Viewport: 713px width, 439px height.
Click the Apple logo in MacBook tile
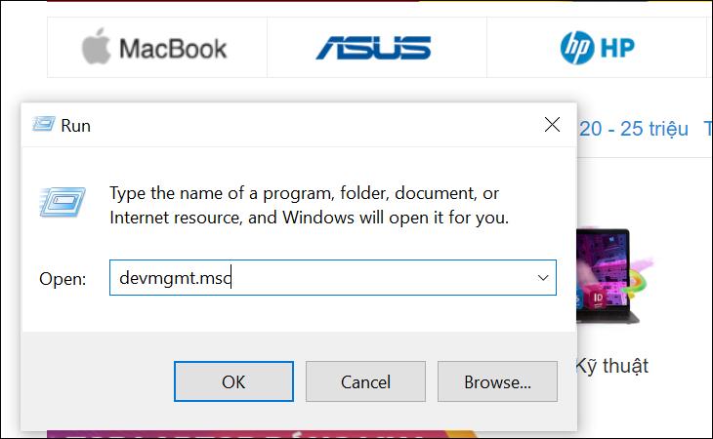pyautogui.click(x=97, y=46)
